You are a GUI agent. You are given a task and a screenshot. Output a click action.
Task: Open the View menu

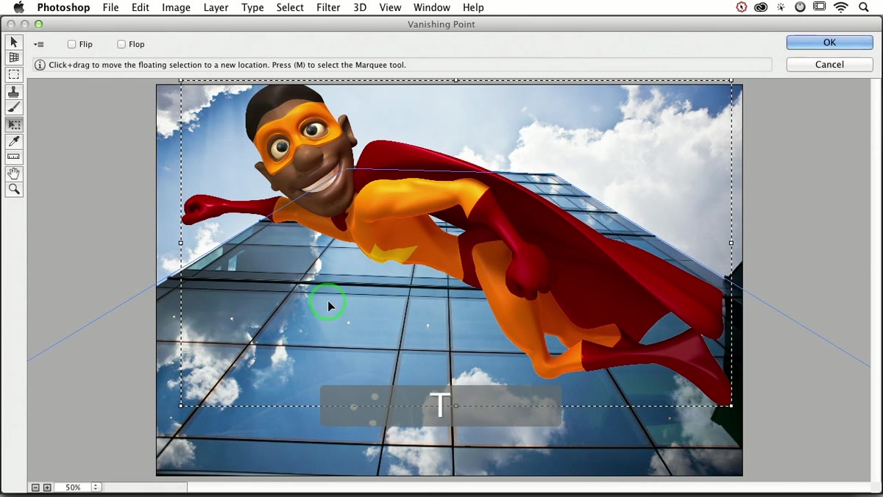[390, 7]
